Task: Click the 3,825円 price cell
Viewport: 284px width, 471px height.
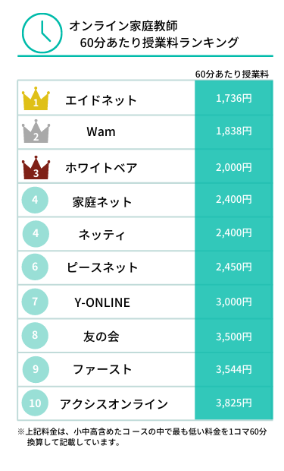Action: pos(234,403)
